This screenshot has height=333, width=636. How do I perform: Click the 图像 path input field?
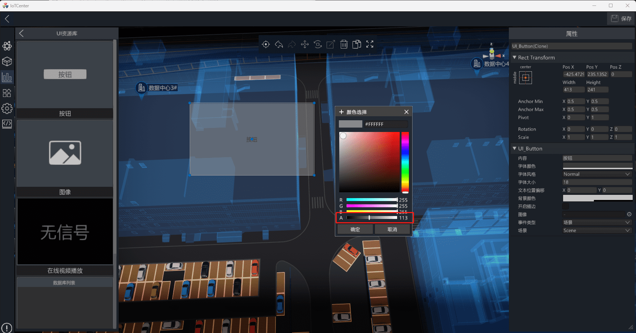tap(594, 215)
